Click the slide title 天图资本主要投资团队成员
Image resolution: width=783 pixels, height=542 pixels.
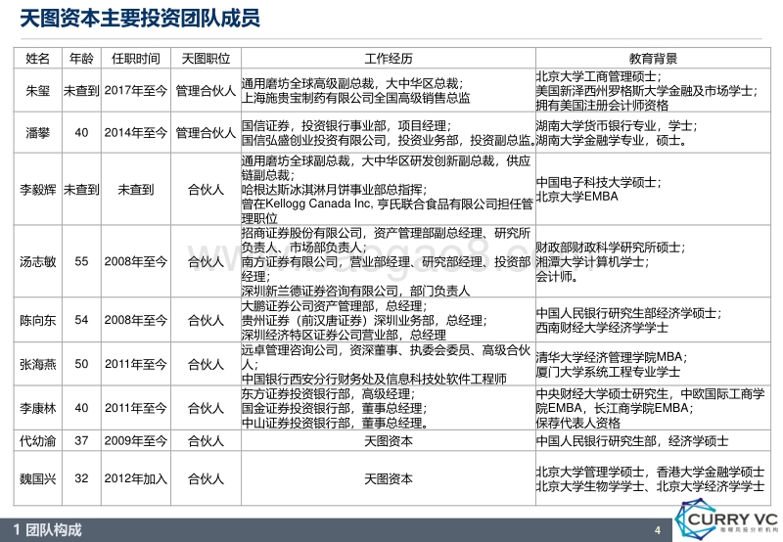click(140, 19)
